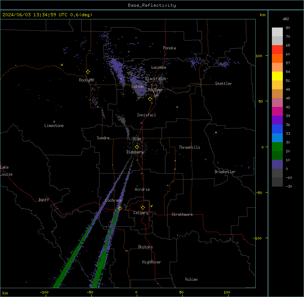This screenshot has width=304, height=297.
Task: Click the white plus marker north of Drumheller
Action: coord(216,132)
